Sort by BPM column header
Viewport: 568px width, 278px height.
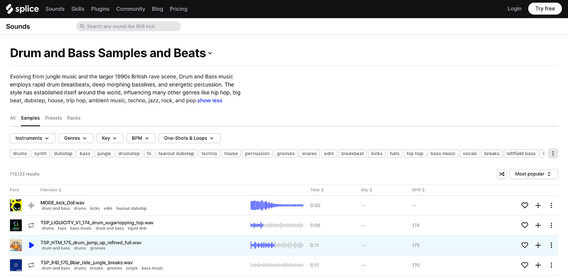coord(418,190)
